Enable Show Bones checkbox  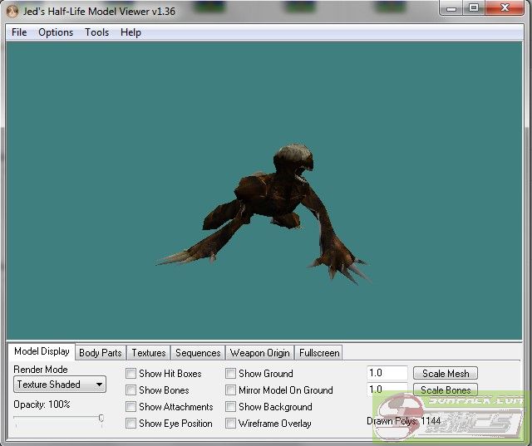tap(131, 390)
